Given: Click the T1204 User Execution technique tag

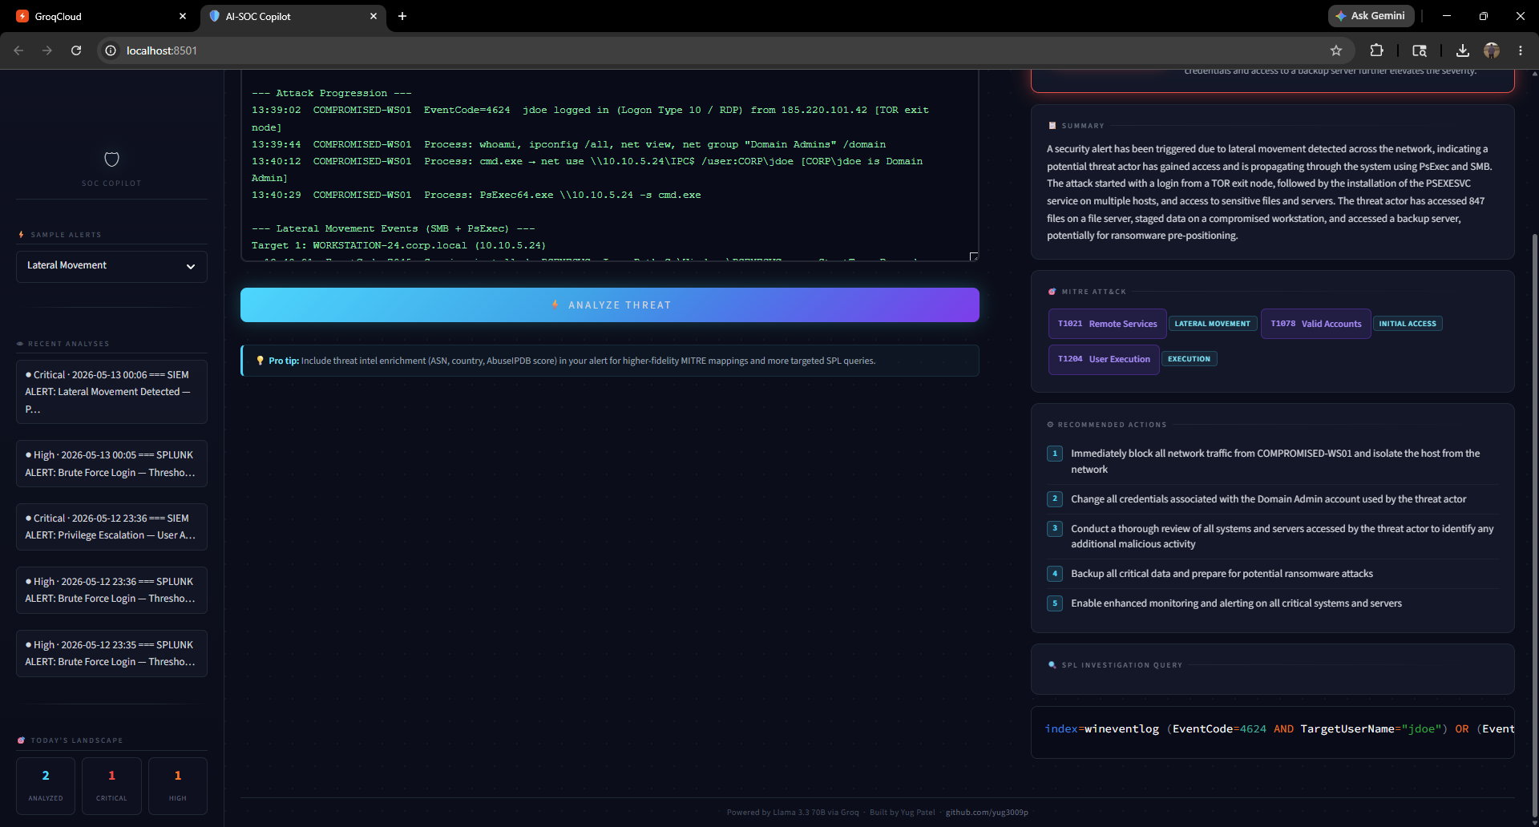Looking at the screenshot, I should [x=1104, y=359].
